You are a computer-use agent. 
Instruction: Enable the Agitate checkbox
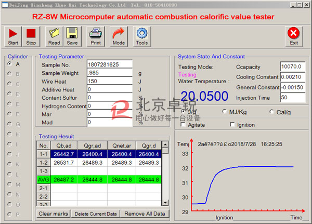(183, 125)
